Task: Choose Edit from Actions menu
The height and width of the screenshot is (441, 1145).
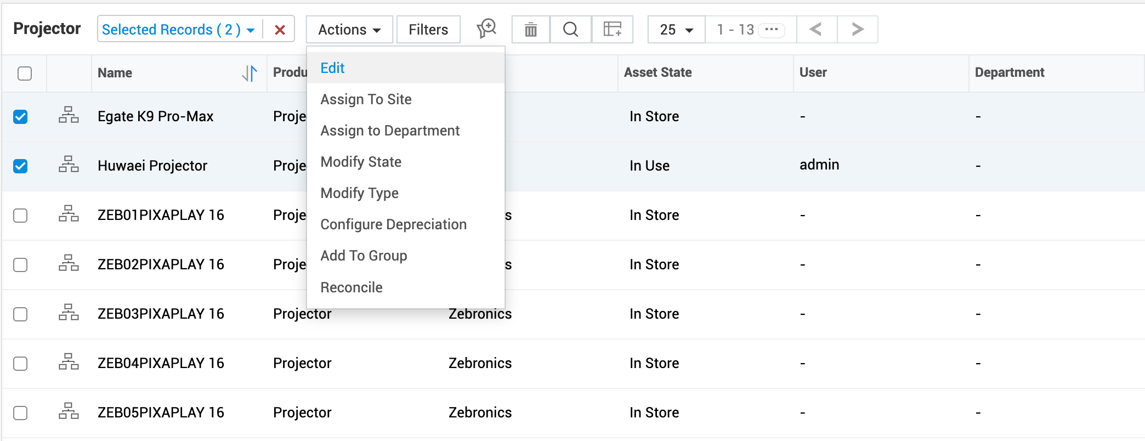Action: [x=332, y=68]
